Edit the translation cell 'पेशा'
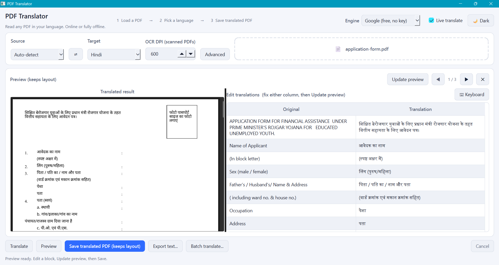Screen dimensions: 499x265 point(420,210)
